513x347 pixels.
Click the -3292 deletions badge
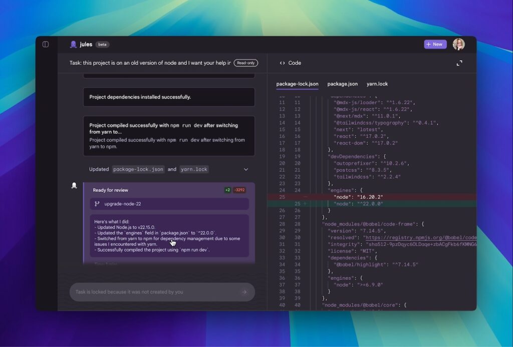[x=239, y=190]
